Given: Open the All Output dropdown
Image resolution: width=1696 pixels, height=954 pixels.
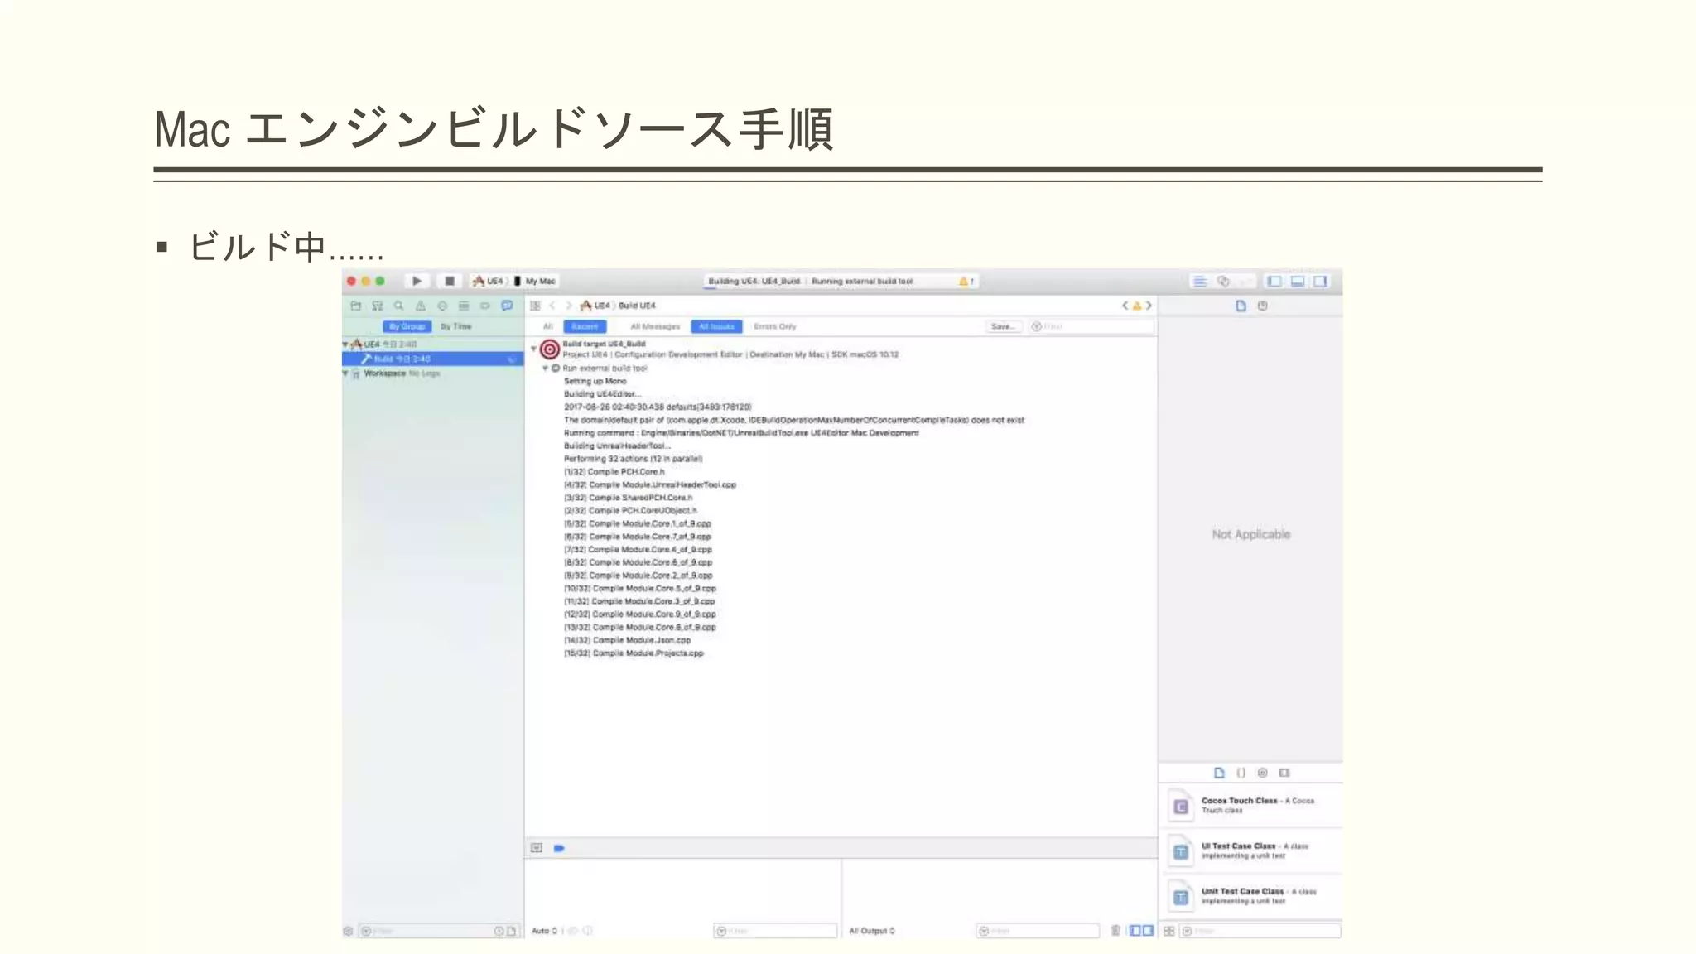Looking at the screenshot, I should (x=872, y=931).
